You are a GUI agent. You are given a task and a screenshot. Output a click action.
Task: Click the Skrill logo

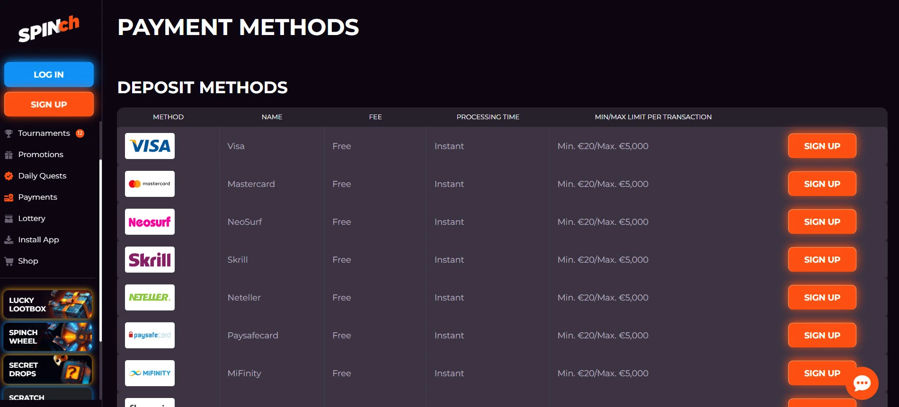pyautogui.click(x=150, y=259)
